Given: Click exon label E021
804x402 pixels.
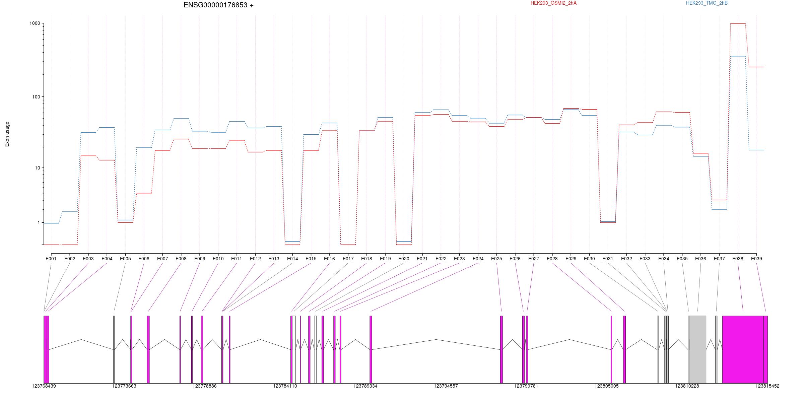Looking at the screenshot, I should point(422,259).
